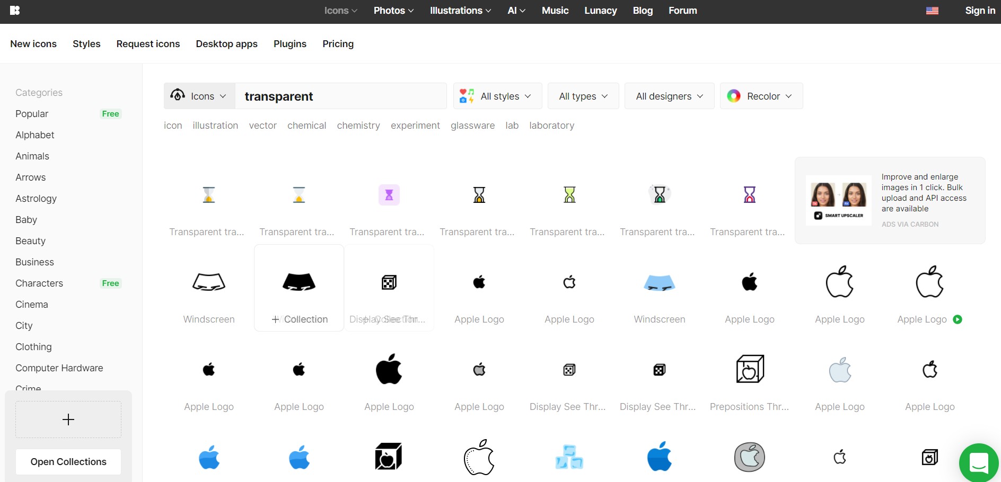Viewport: 1001px width, 482px height.
Task: Click the US flag language selector
Action: pyautogui.click(x=933, y=11)
